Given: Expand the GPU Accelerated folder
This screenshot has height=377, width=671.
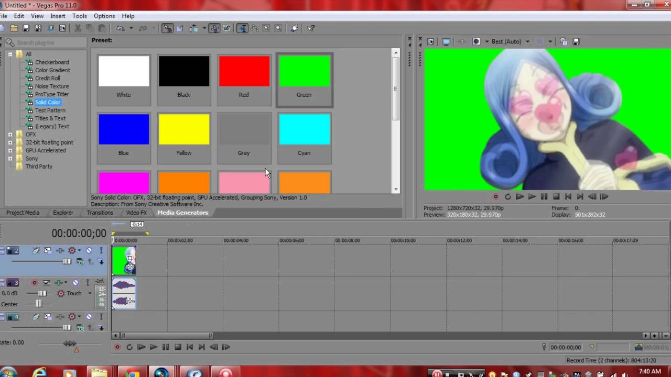Looking at the screenshot, I should (10, 150).
